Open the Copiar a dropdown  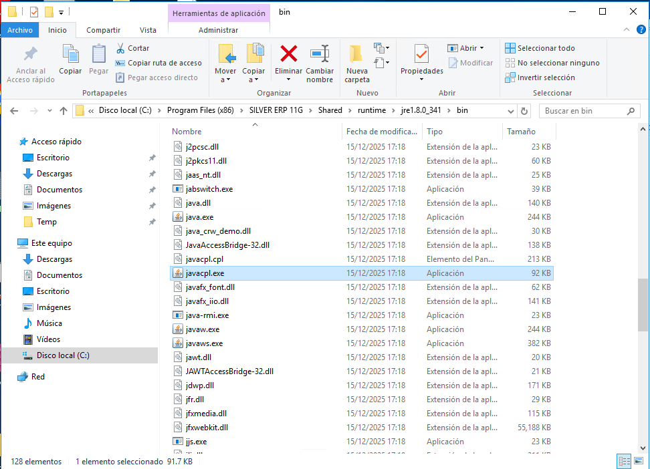[253, 64]
